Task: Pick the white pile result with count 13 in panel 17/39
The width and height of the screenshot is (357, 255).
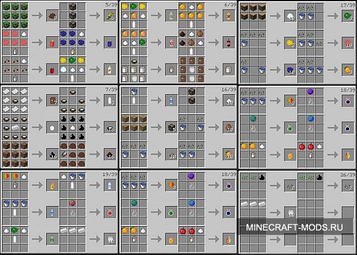Action: pos(290,16)
